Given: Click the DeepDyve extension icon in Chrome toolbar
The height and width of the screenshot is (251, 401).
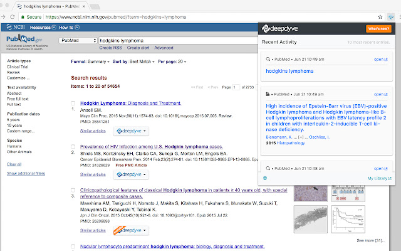Looking at the screenshot, I should (x=391, y=17).
